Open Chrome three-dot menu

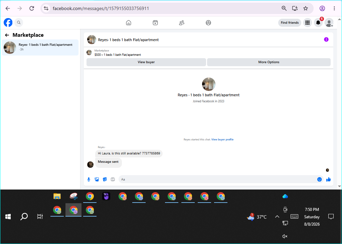tap(334, 8)
